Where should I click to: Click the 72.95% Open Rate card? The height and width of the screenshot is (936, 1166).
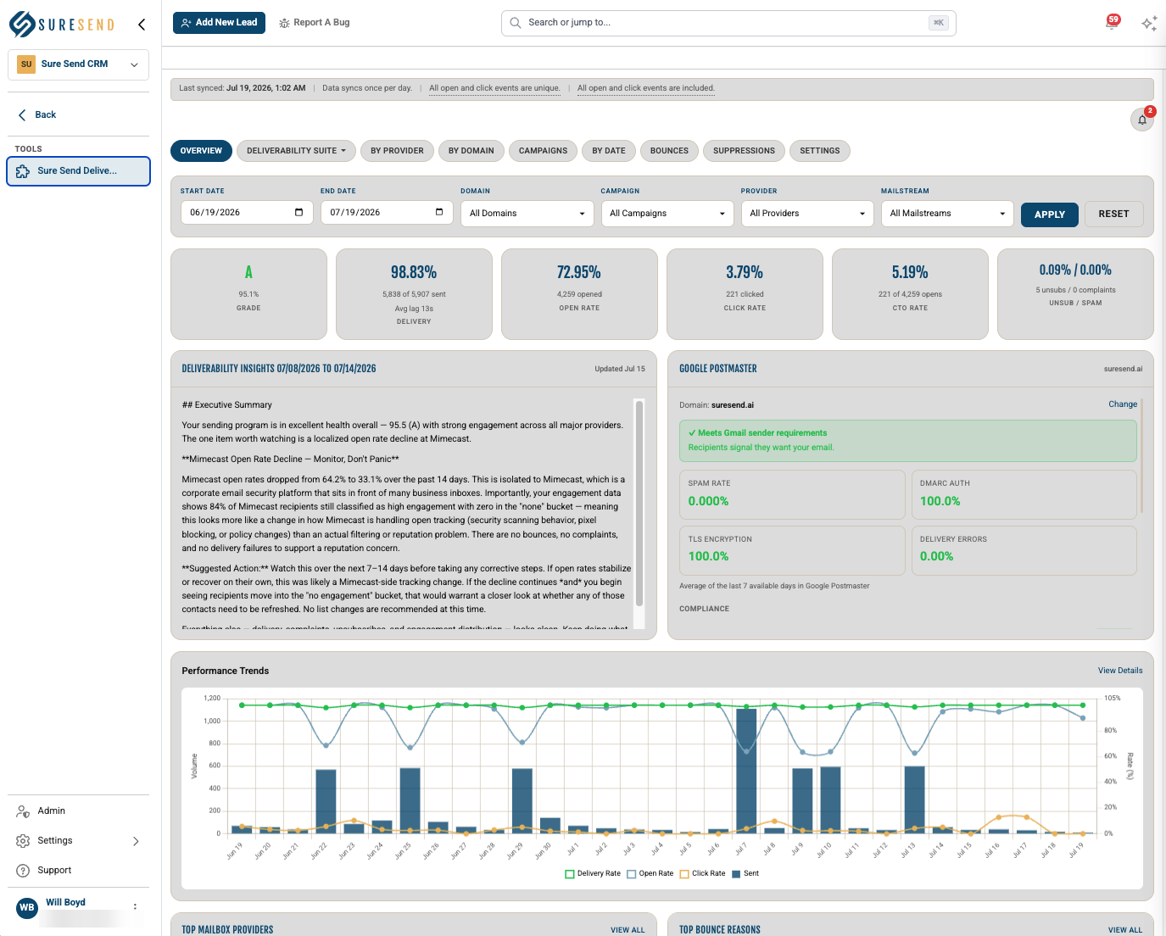579,294
